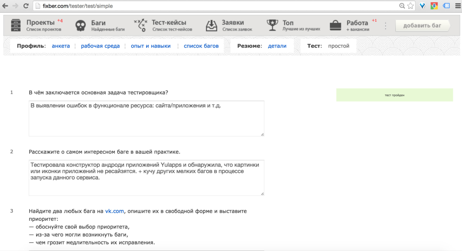Open the Тест-кейсы menu item
The image size is (462, 251).
click(169, 23)
